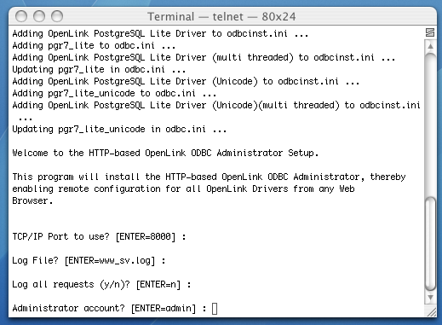442x325 pixels.
Task: Click the Log all requests (y/n) prompt
Action: (x=101, y=284)
